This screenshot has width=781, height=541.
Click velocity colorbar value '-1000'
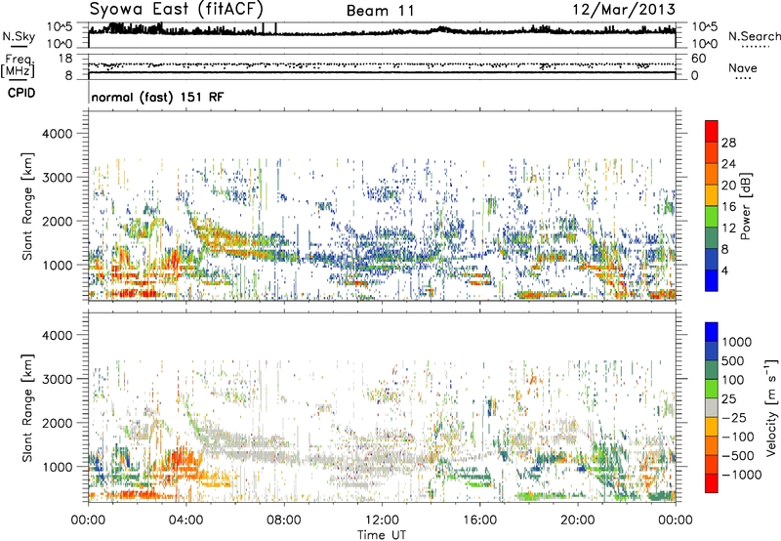[742, 475]
